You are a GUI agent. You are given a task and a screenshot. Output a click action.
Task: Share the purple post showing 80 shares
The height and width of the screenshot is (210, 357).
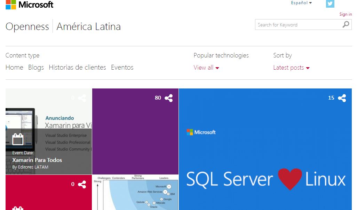pos(169,98)
